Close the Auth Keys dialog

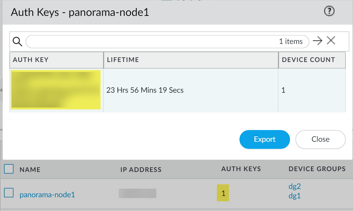pyautogui.click(x=320, y=139)
